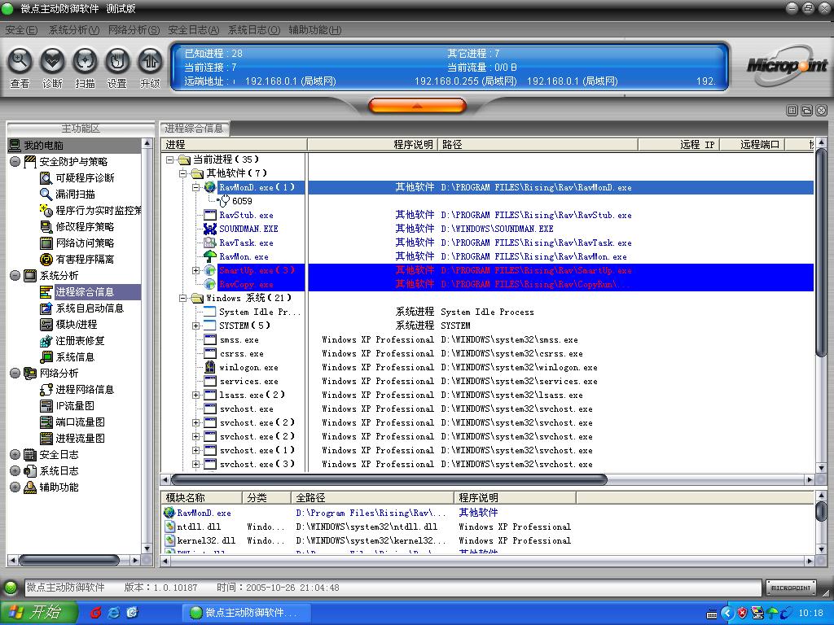Expand the SYSTEM(5) process node
834x625 pixels.
(195, 326)
